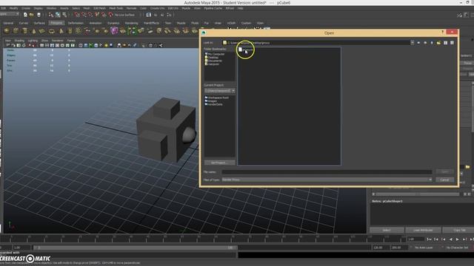
Task: Create polygon cube from Polygons shelf
Action: (16, 31)
